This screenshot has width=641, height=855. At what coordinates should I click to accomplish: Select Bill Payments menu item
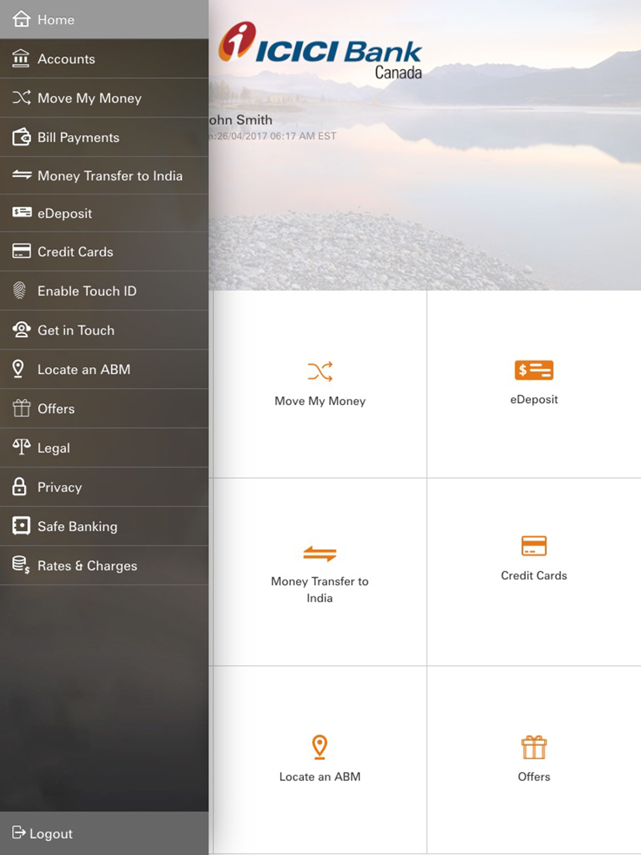coord(105,137)
